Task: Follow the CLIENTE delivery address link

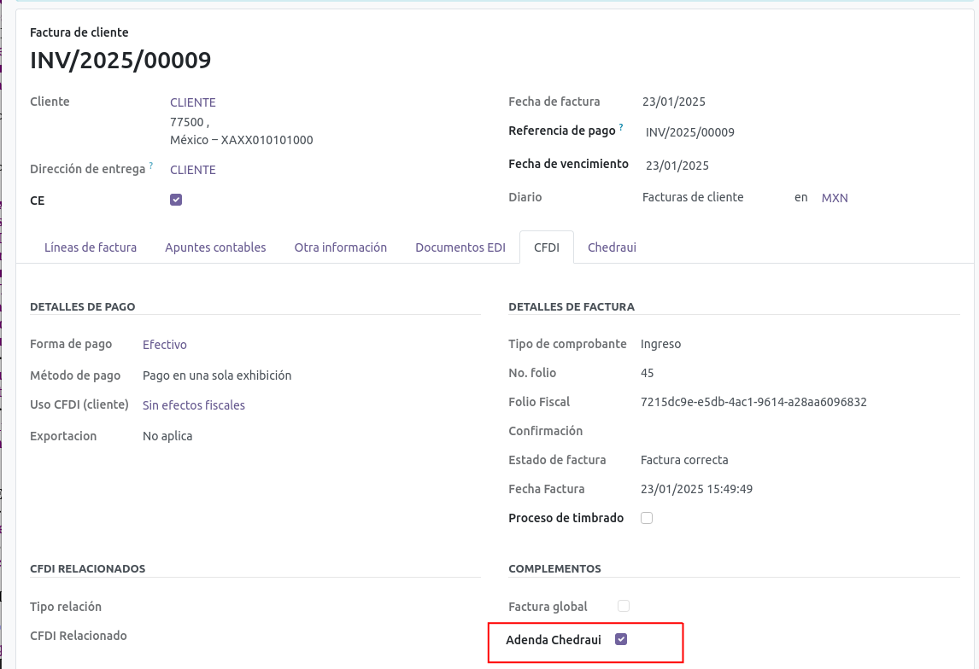Action: 193,170
